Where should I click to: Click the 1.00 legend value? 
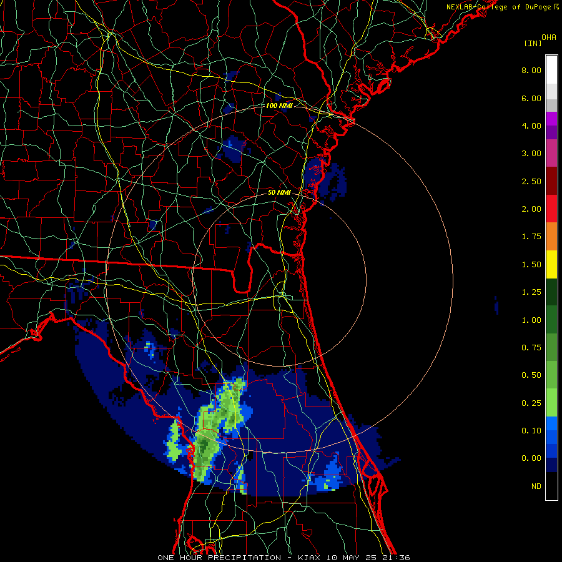pos(531,320)
